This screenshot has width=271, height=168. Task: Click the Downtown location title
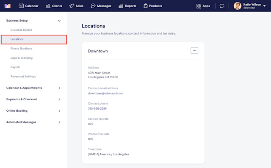98,51
